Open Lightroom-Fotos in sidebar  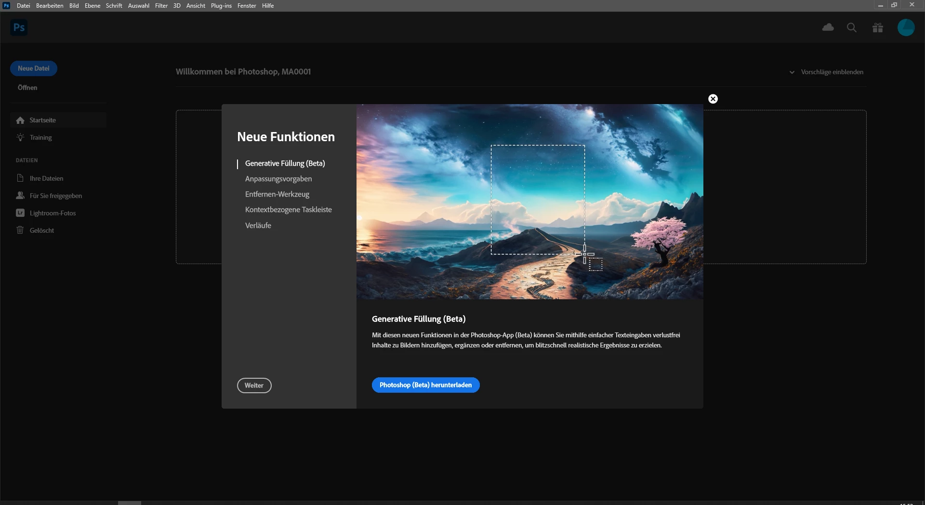[x=58, y=213]
